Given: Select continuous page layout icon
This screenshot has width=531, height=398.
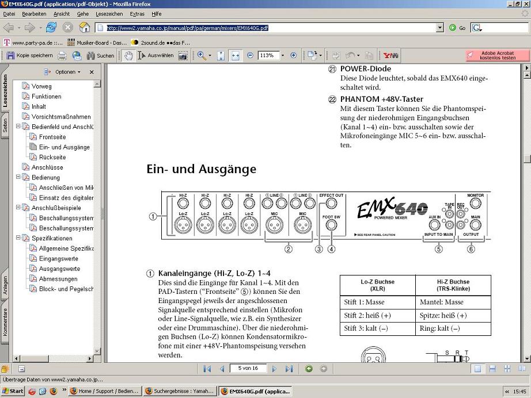Looking at the screenshot, I should [x=492, y=369].
